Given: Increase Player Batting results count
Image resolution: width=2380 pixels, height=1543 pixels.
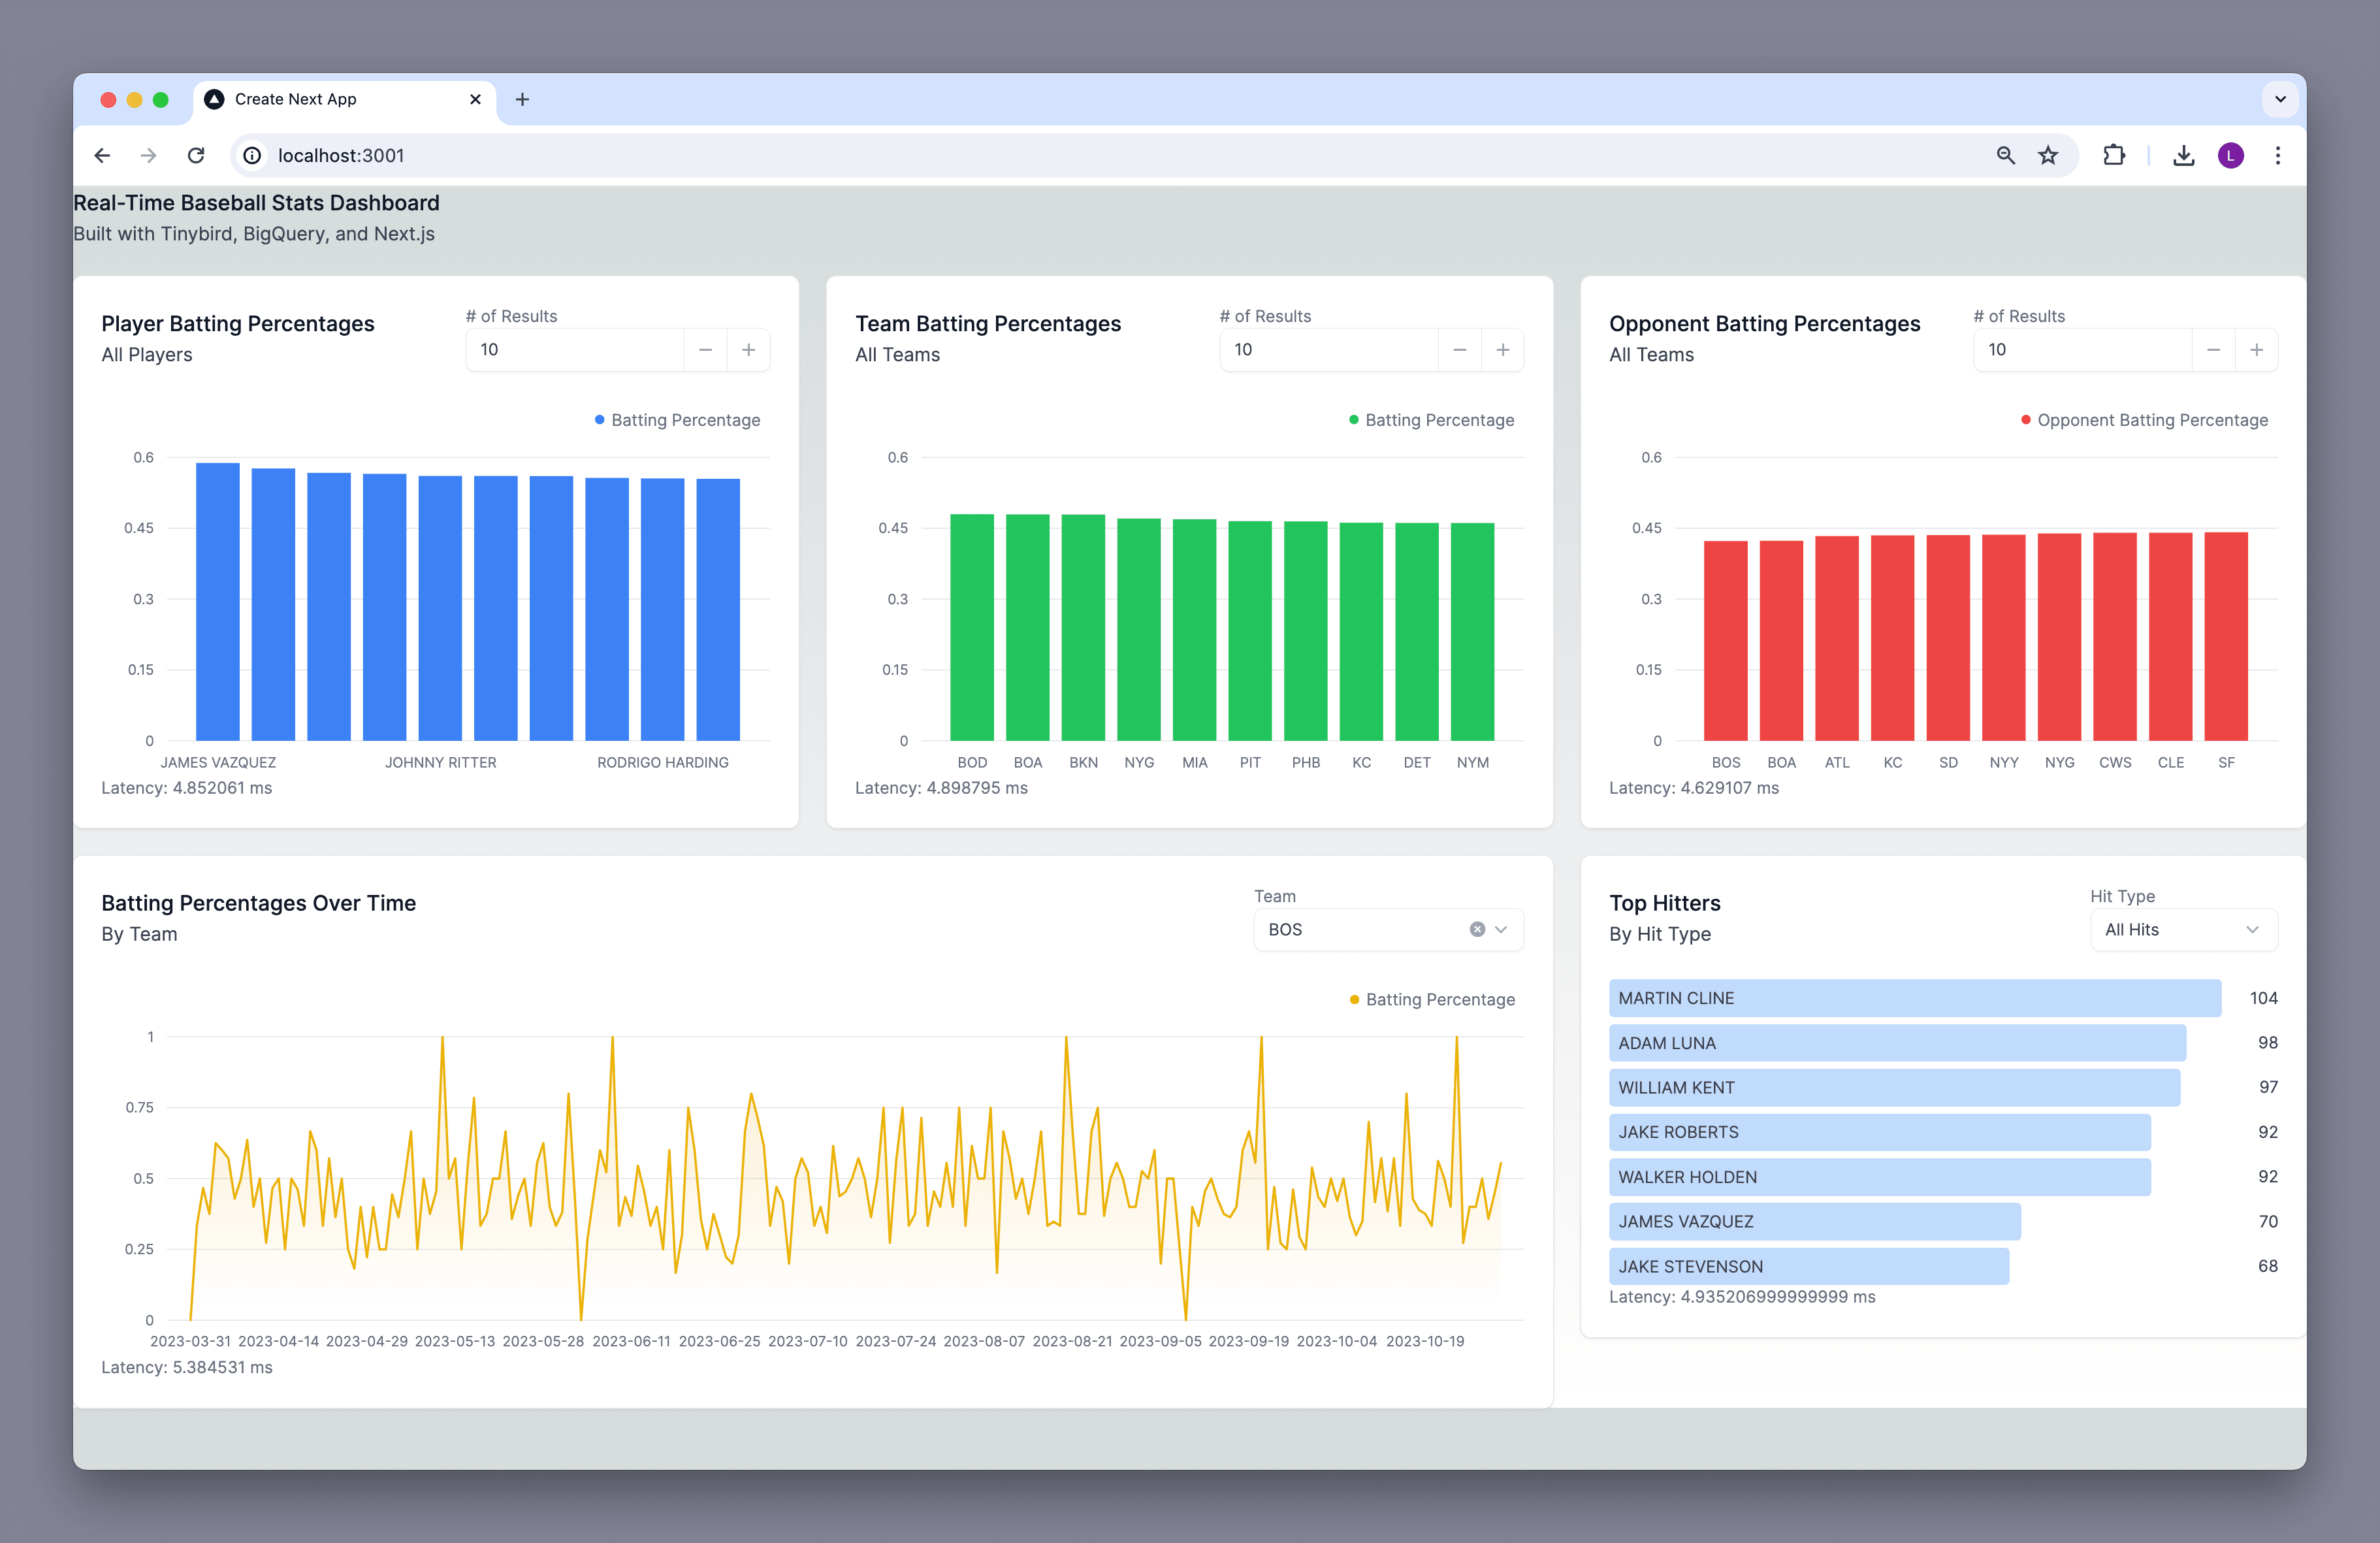Looking at the screenshot, I should click(748, 349).
